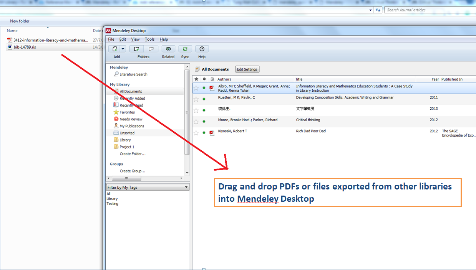
Task: Open the Help menu in the menu bar
Action: coord(164,39)
